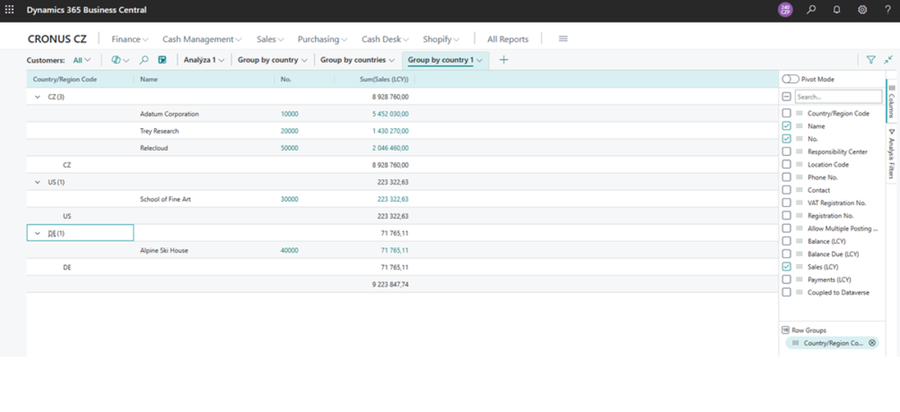
Task: Open the app launcher waffle menu
Action: 10,10
